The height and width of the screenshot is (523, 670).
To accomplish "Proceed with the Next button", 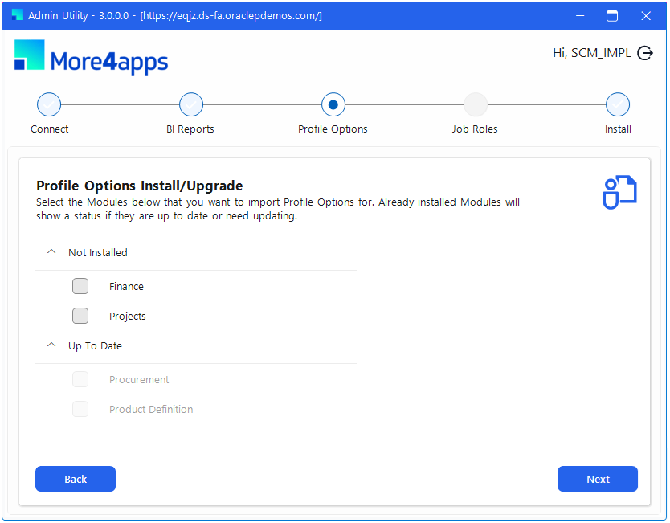I will tap(598, 480).
